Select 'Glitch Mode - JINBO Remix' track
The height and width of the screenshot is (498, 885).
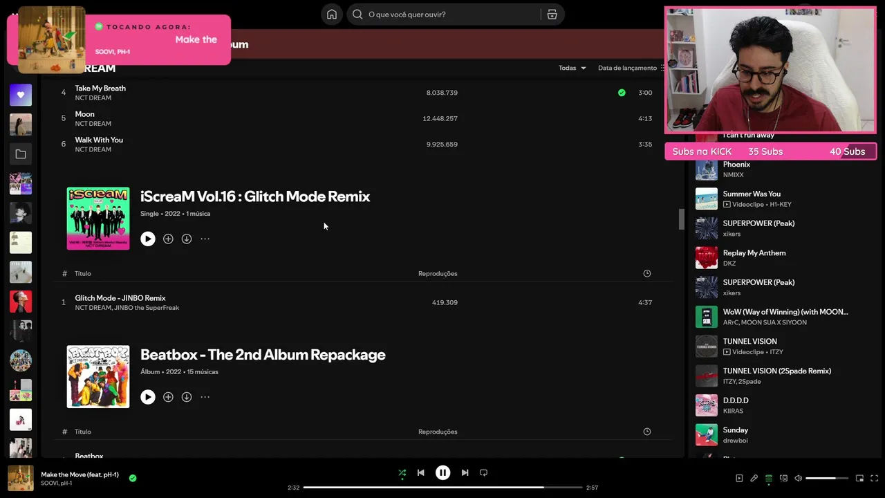pyautogui.click(x=120, y=298)
